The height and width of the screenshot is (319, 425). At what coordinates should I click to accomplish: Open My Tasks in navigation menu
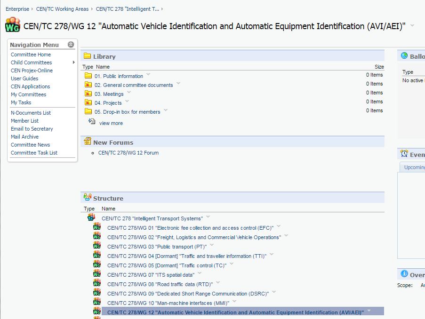pos(21,102)
